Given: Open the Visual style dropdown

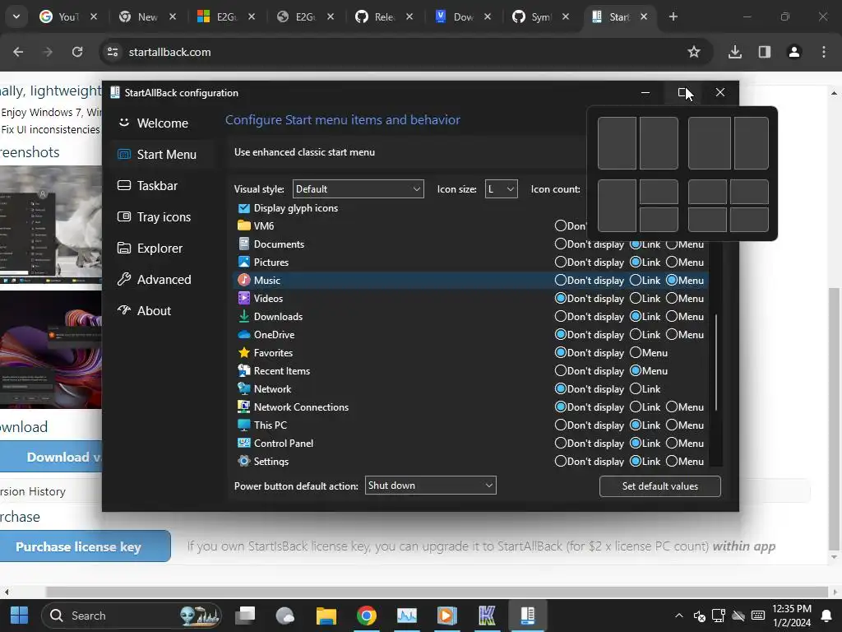Looking at the screenshot, I should click(359, 189).
